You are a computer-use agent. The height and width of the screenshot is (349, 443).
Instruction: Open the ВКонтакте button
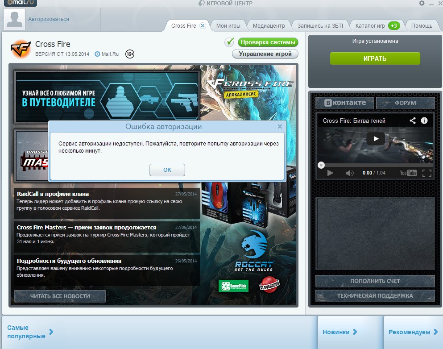pyautogui.click(x=345, y=103)
